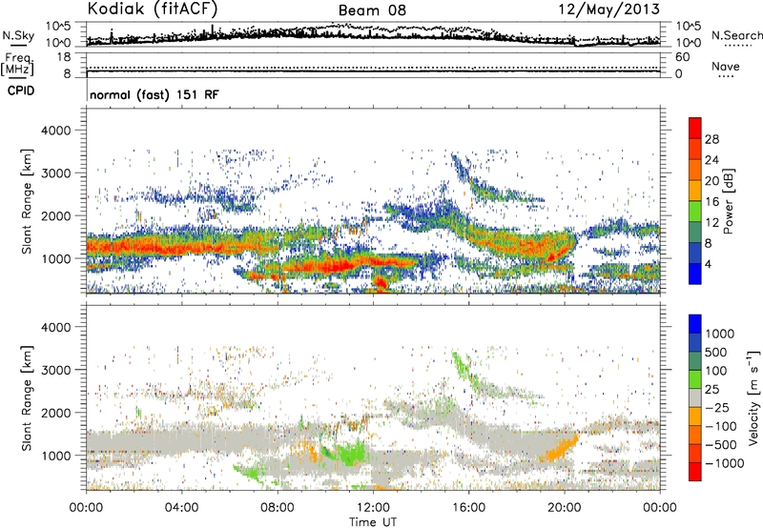
Task: Click the light green power colorbar segment
Action: click(695, 212)
